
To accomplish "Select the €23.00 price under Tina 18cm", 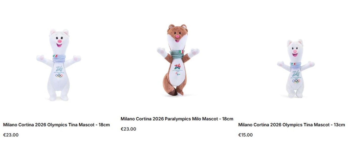I will (11, 135).
